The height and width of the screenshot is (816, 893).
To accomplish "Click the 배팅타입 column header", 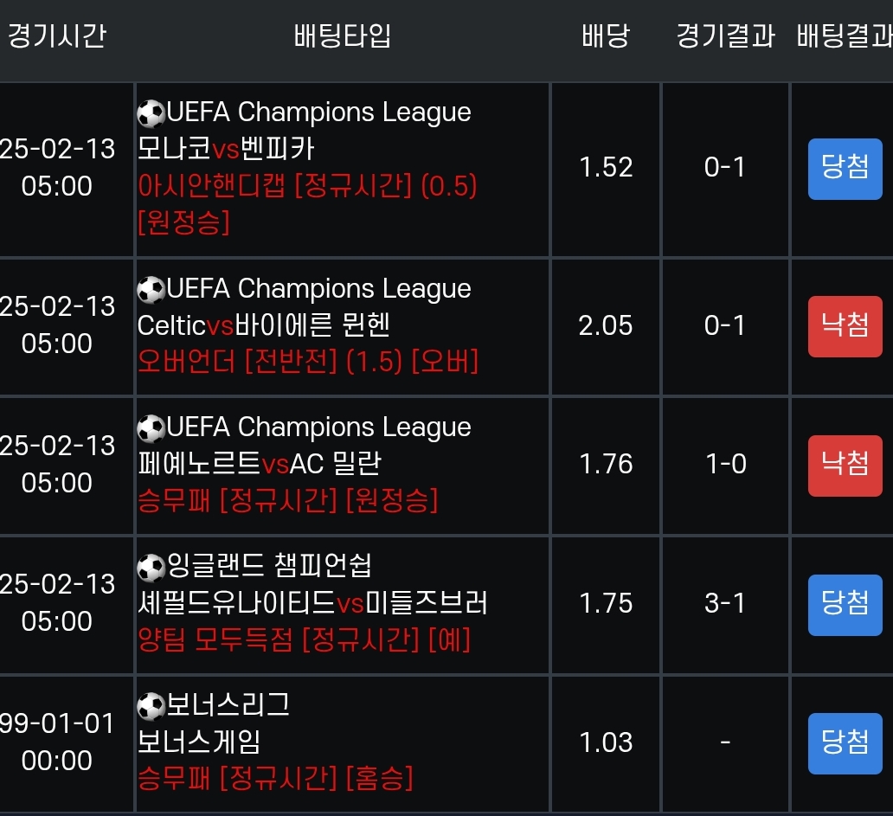I will (x=343, y=36).
